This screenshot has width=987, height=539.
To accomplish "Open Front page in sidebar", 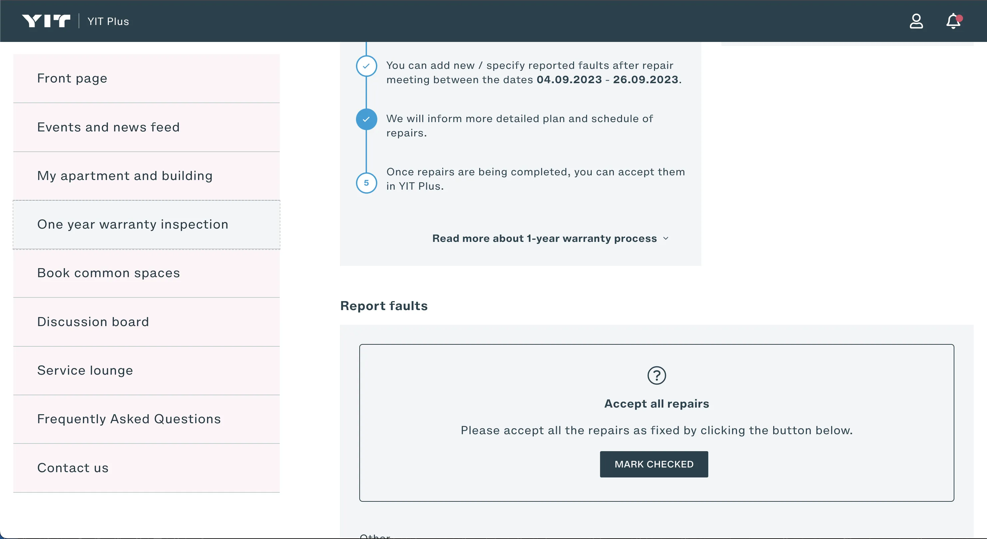I will 147,79.
